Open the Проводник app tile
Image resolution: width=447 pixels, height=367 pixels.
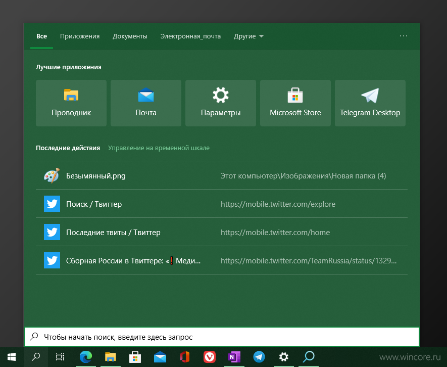click(71, 103)
